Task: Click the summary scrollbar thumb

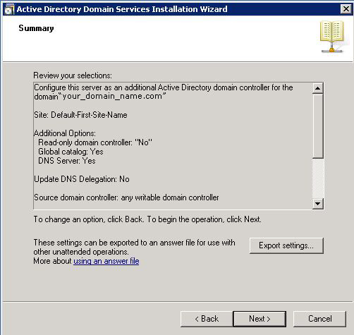Action: pos(318,126)
